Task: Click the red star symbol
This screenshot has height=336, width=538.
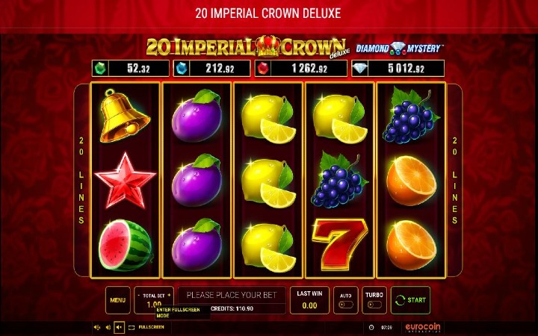Action: 126,181
